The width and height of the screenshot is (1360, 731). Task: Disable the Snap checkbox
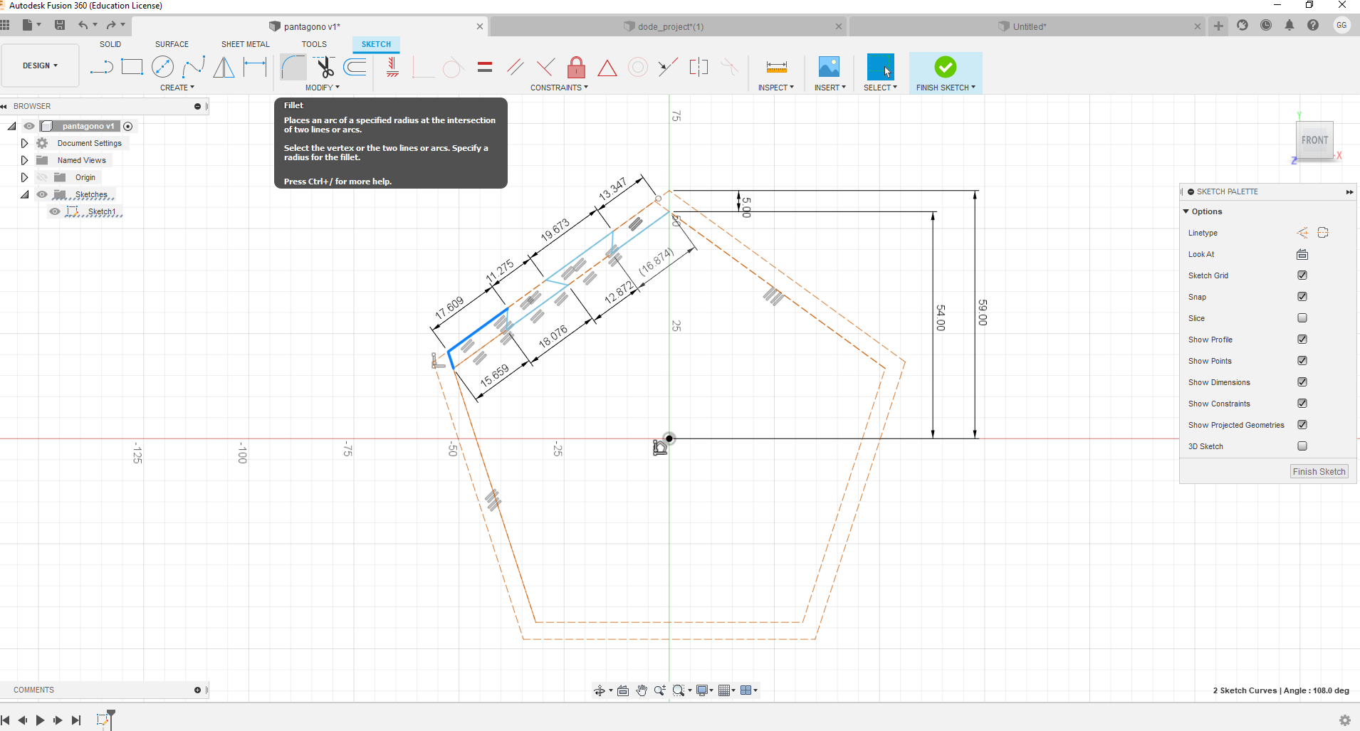coord(1302,297)
